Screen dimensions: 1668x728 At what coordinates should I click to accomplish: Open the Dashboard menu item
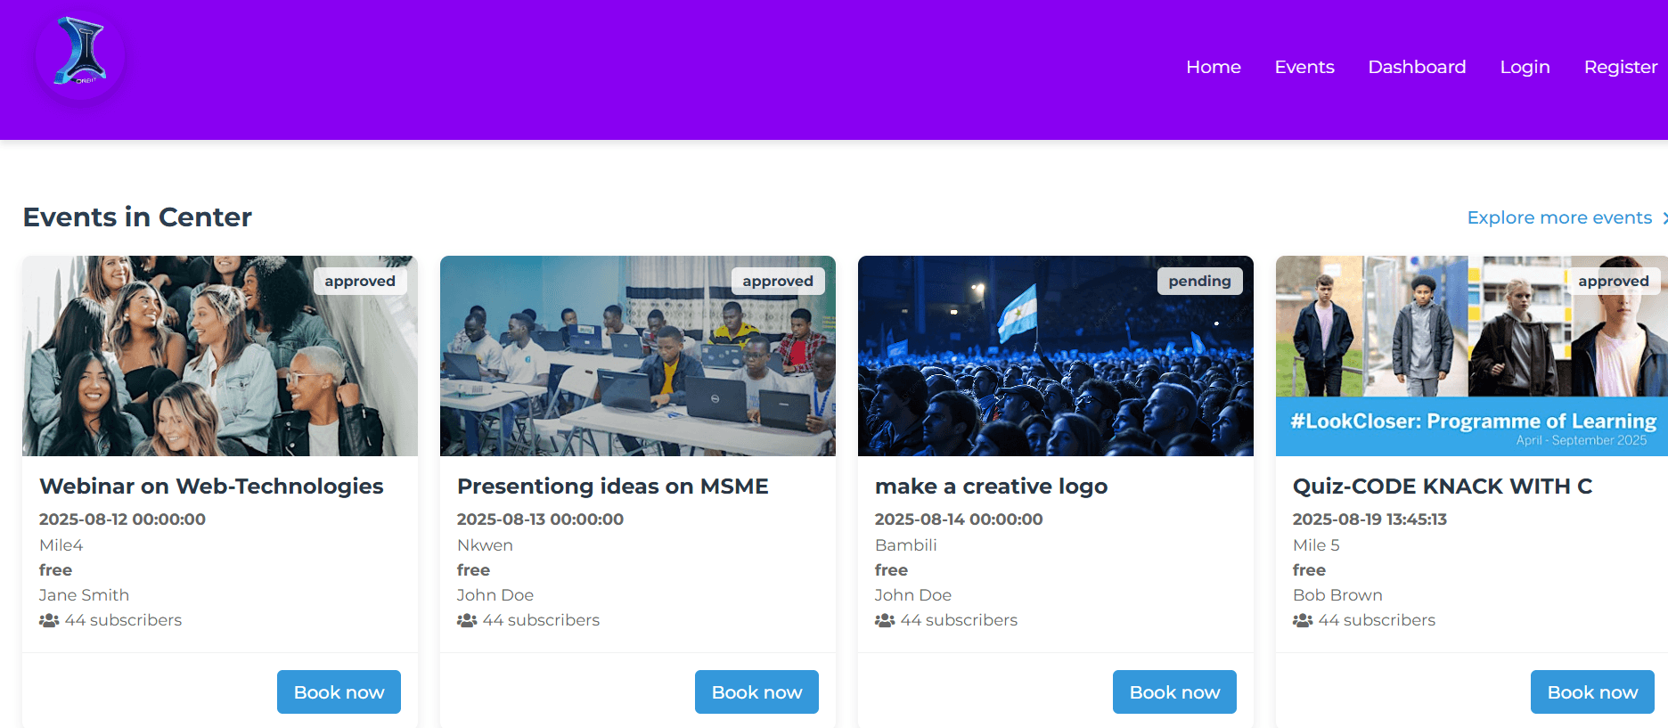click(x=1417, y=67)
